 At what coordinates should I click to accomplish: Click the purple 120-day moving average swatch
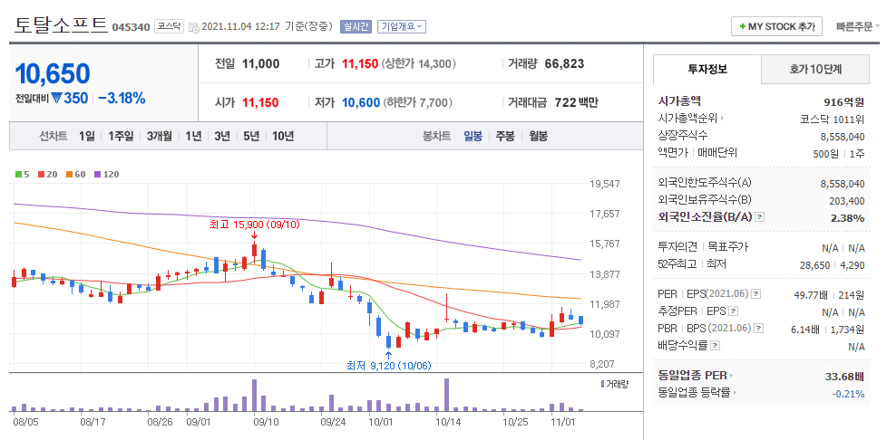[x=97, y=175]
